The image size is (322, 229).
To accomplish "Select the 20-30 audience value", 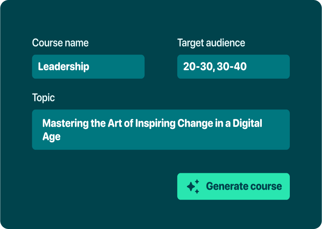I will pos(198,67).
